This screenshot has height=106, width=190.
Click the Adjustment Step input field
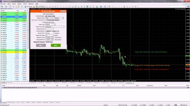tap(49, 35)
